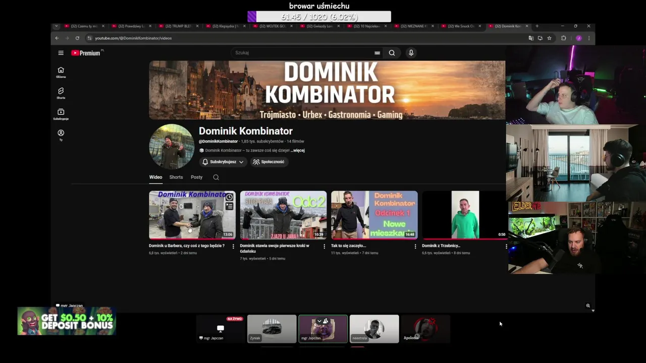
Task: Open the browser profile avatar
Action: [578, 38]
